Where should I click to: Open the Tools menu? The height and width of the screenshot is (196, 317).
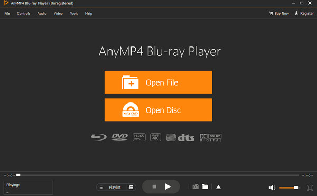tap(74, 14)
